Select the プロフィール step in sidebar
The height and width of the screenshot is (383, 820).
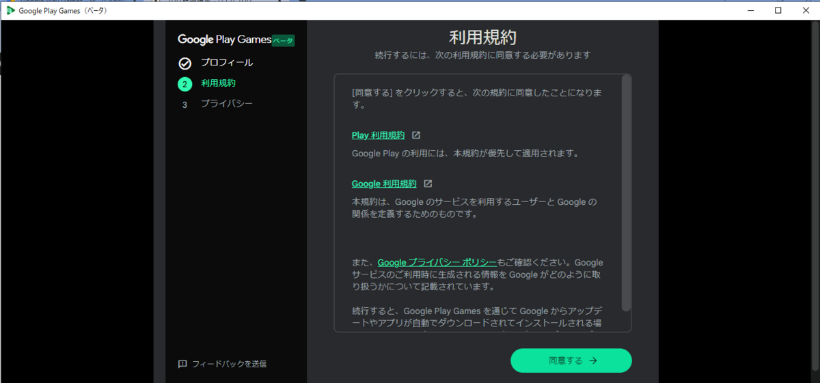point(227,63)
